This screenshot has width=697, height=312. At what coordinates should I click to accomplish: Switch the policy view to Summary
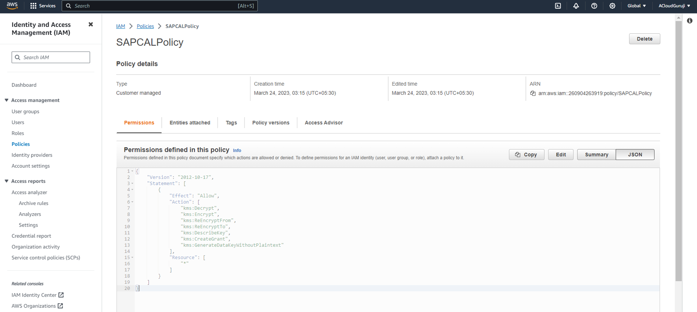point(596,154)
